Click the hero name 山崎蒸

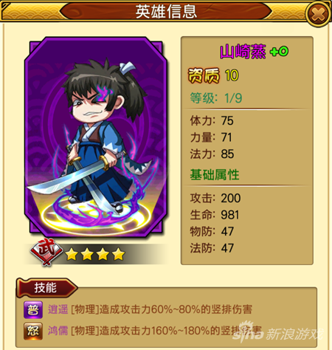pyautogui.click(x=243, y=52)
